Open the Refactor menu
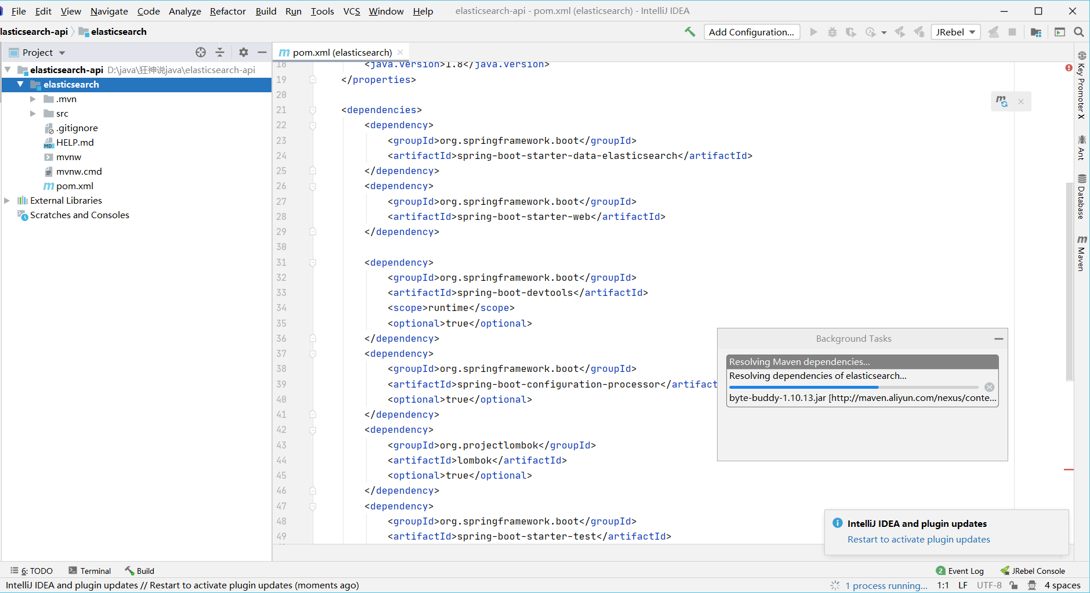Image resolution: width=1090 pixels, height=593 pixels. click(x=228, y=11)
